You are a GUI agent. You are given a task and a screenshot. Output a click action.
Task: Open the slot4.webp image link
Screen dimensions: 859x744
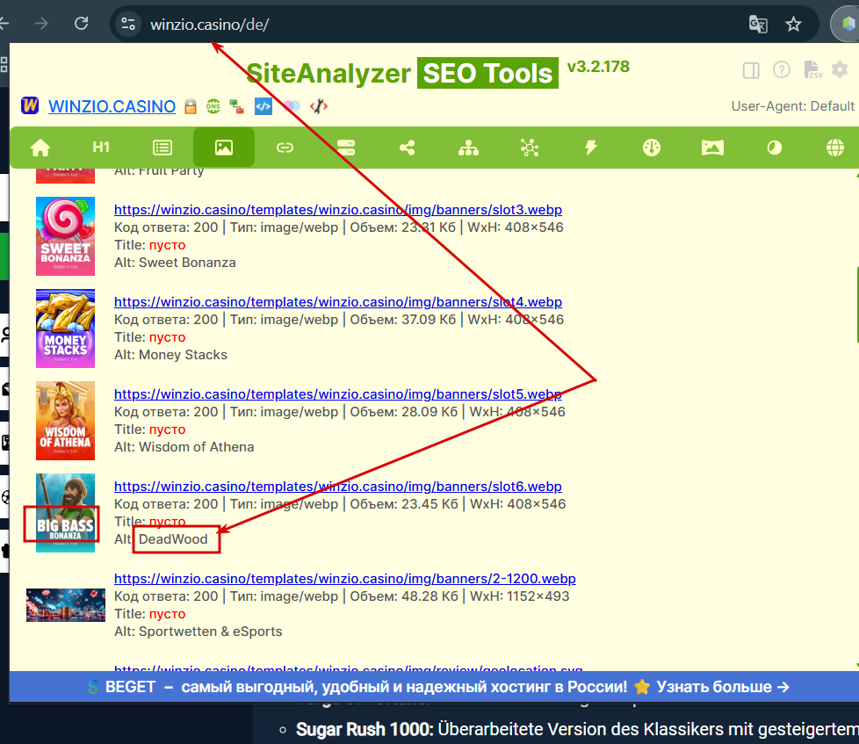pyautogui.click(x=338, y=302)
